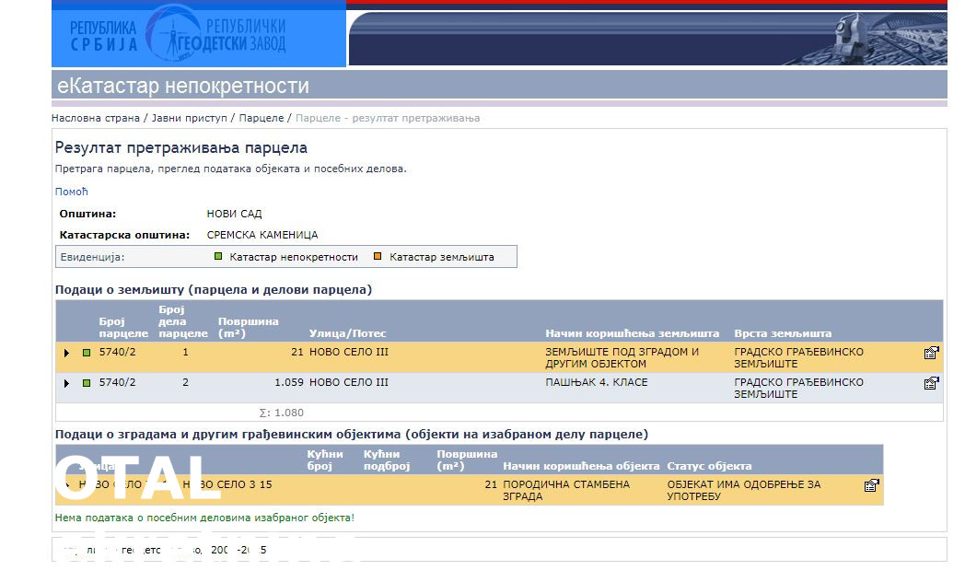Viewport: 965px width, 582px height.
Task: Open details icon for ПОРОДИЧНА СТАМБЕНА ЗГРАДА row
Action: (x=871, y=485)
